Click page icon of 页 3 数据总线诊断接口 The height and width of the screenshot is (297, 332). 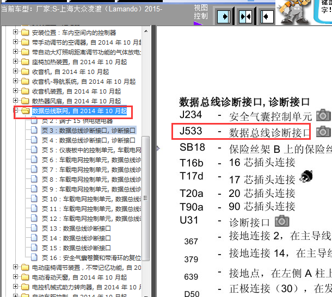pos(34,130)
